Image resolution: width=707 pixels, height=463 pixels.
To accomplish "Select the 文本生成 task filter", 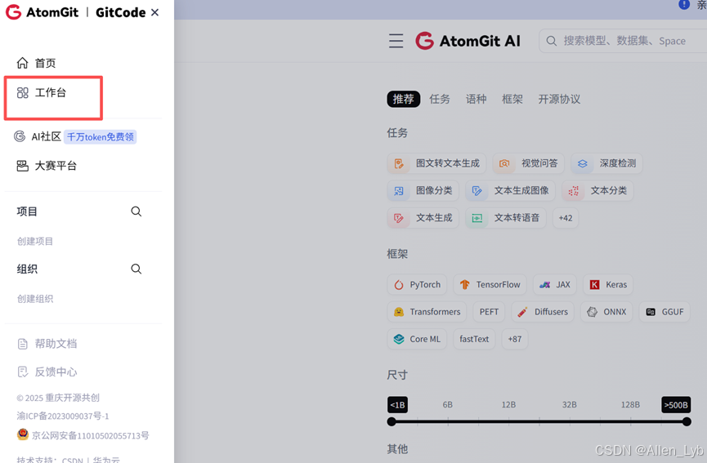I will coord(423,218).
